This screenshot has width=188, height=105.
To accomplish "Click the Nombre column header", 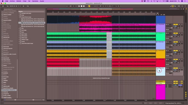I will [x=31, y=11].
